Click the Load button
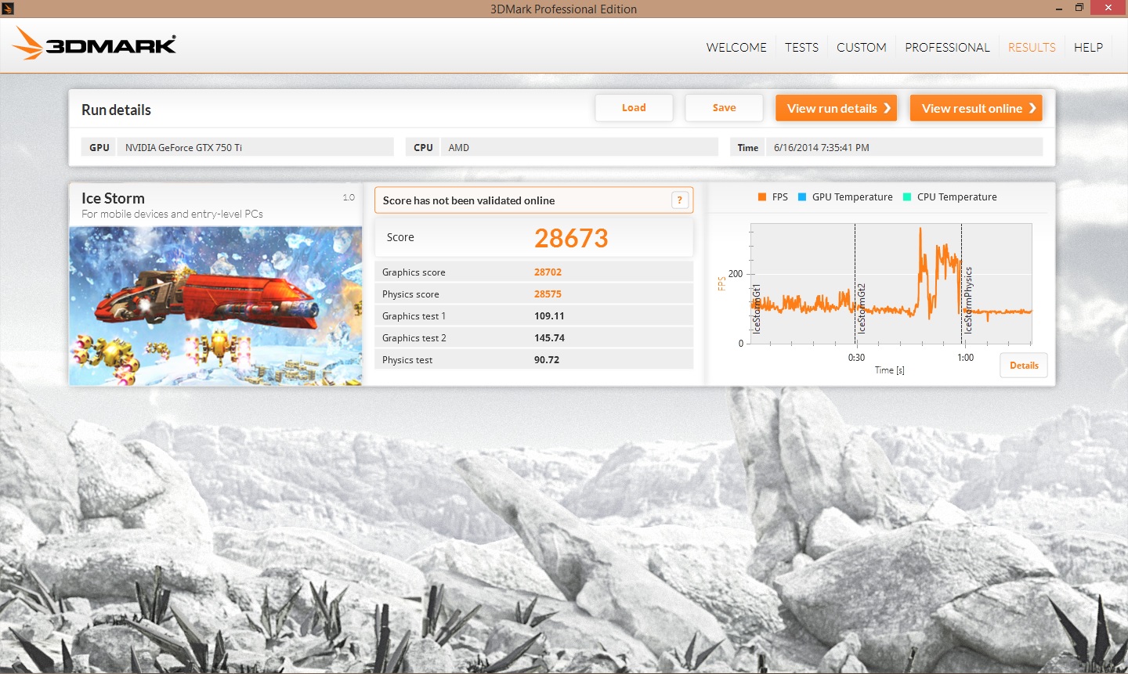Screen dimensions: 1128x674 pyautogui.click(x=634, y=108)
